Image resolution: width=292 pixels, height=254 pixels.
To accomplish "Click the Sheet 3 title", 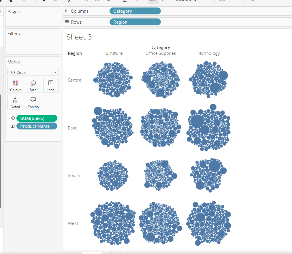I will pyautogui.click(x=79, y=37).
